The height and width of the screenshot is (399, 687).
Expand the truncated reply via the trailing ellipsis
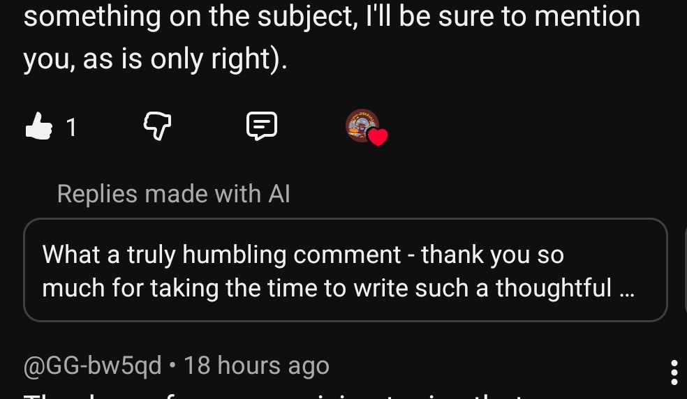point(626,287)
